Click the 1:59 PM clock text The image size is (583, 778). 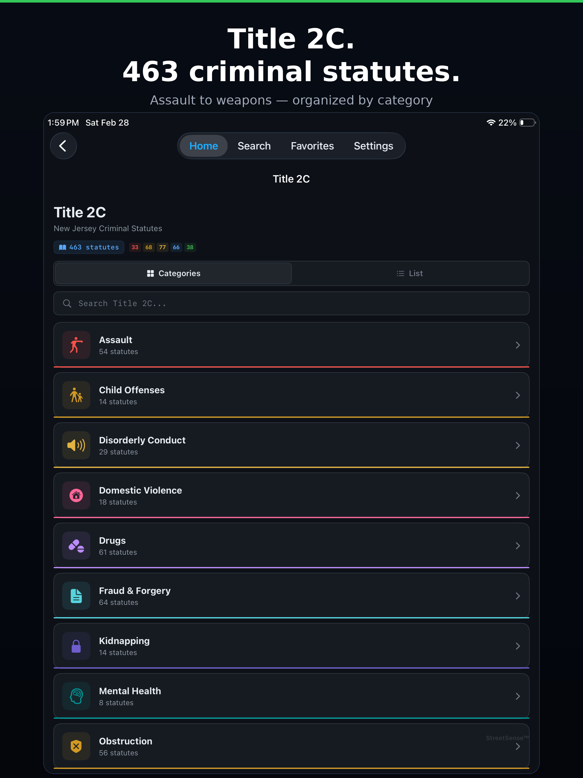coord(63,123)
